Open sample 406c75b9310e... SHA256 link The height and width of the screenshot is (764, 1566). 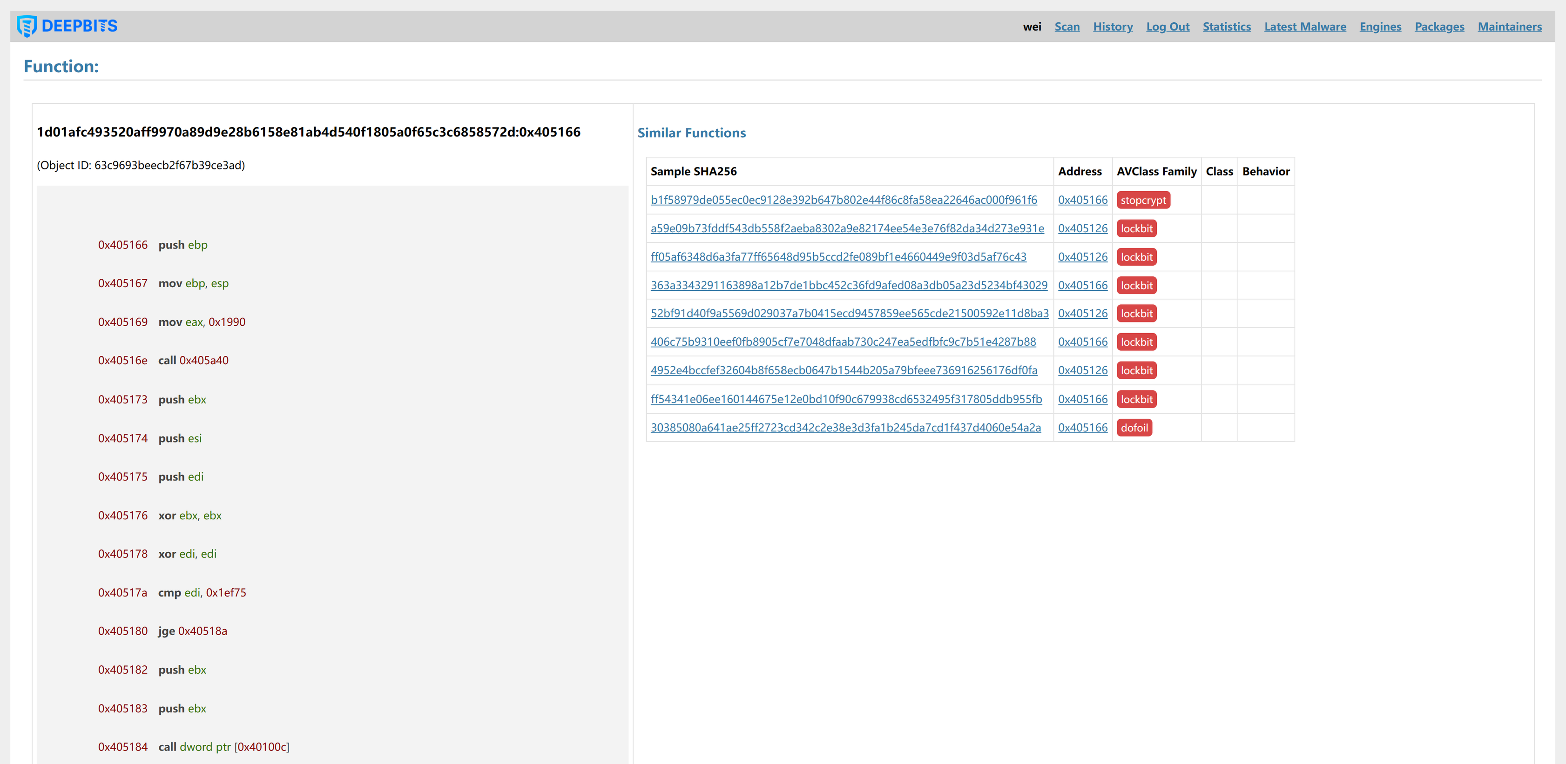coord(843,342)
